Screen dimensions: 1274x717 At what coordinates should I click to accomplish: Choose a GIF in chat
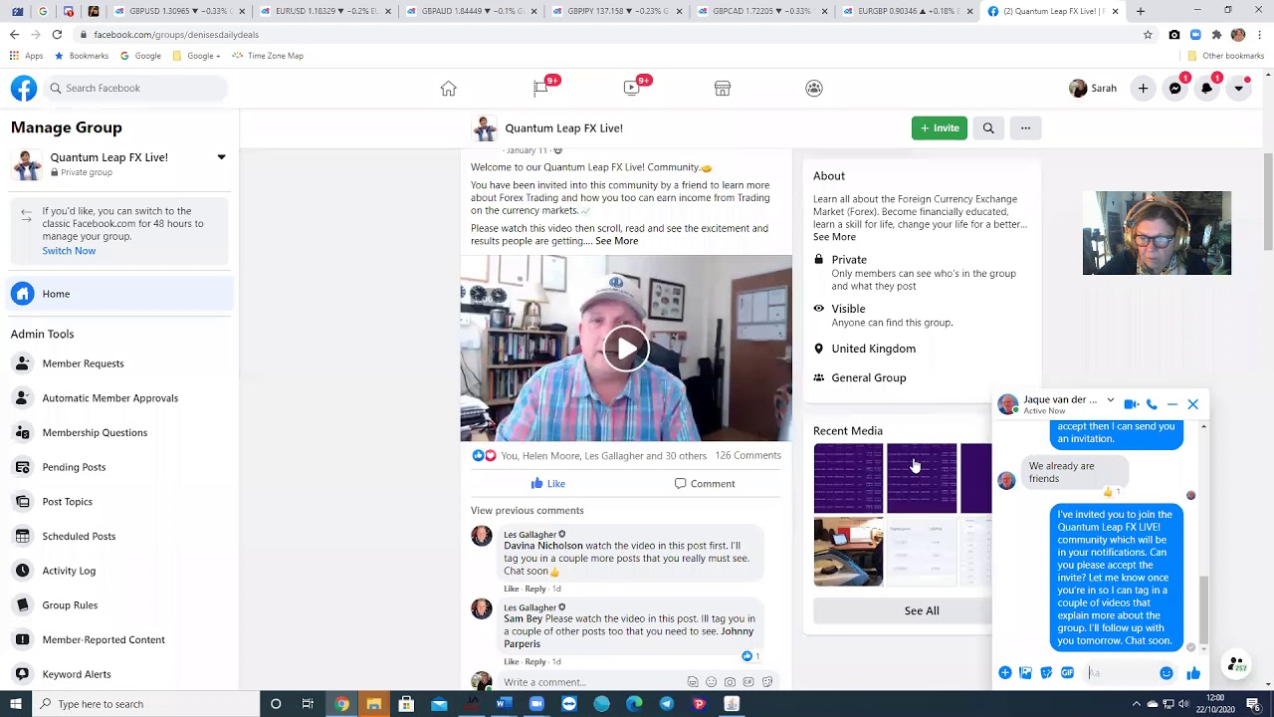pos(1067,673)
